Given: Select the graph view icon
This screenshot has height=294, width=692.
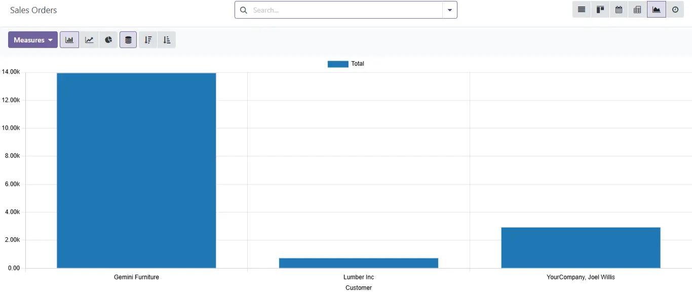Looking at the screenshot, I should [657, 10].
